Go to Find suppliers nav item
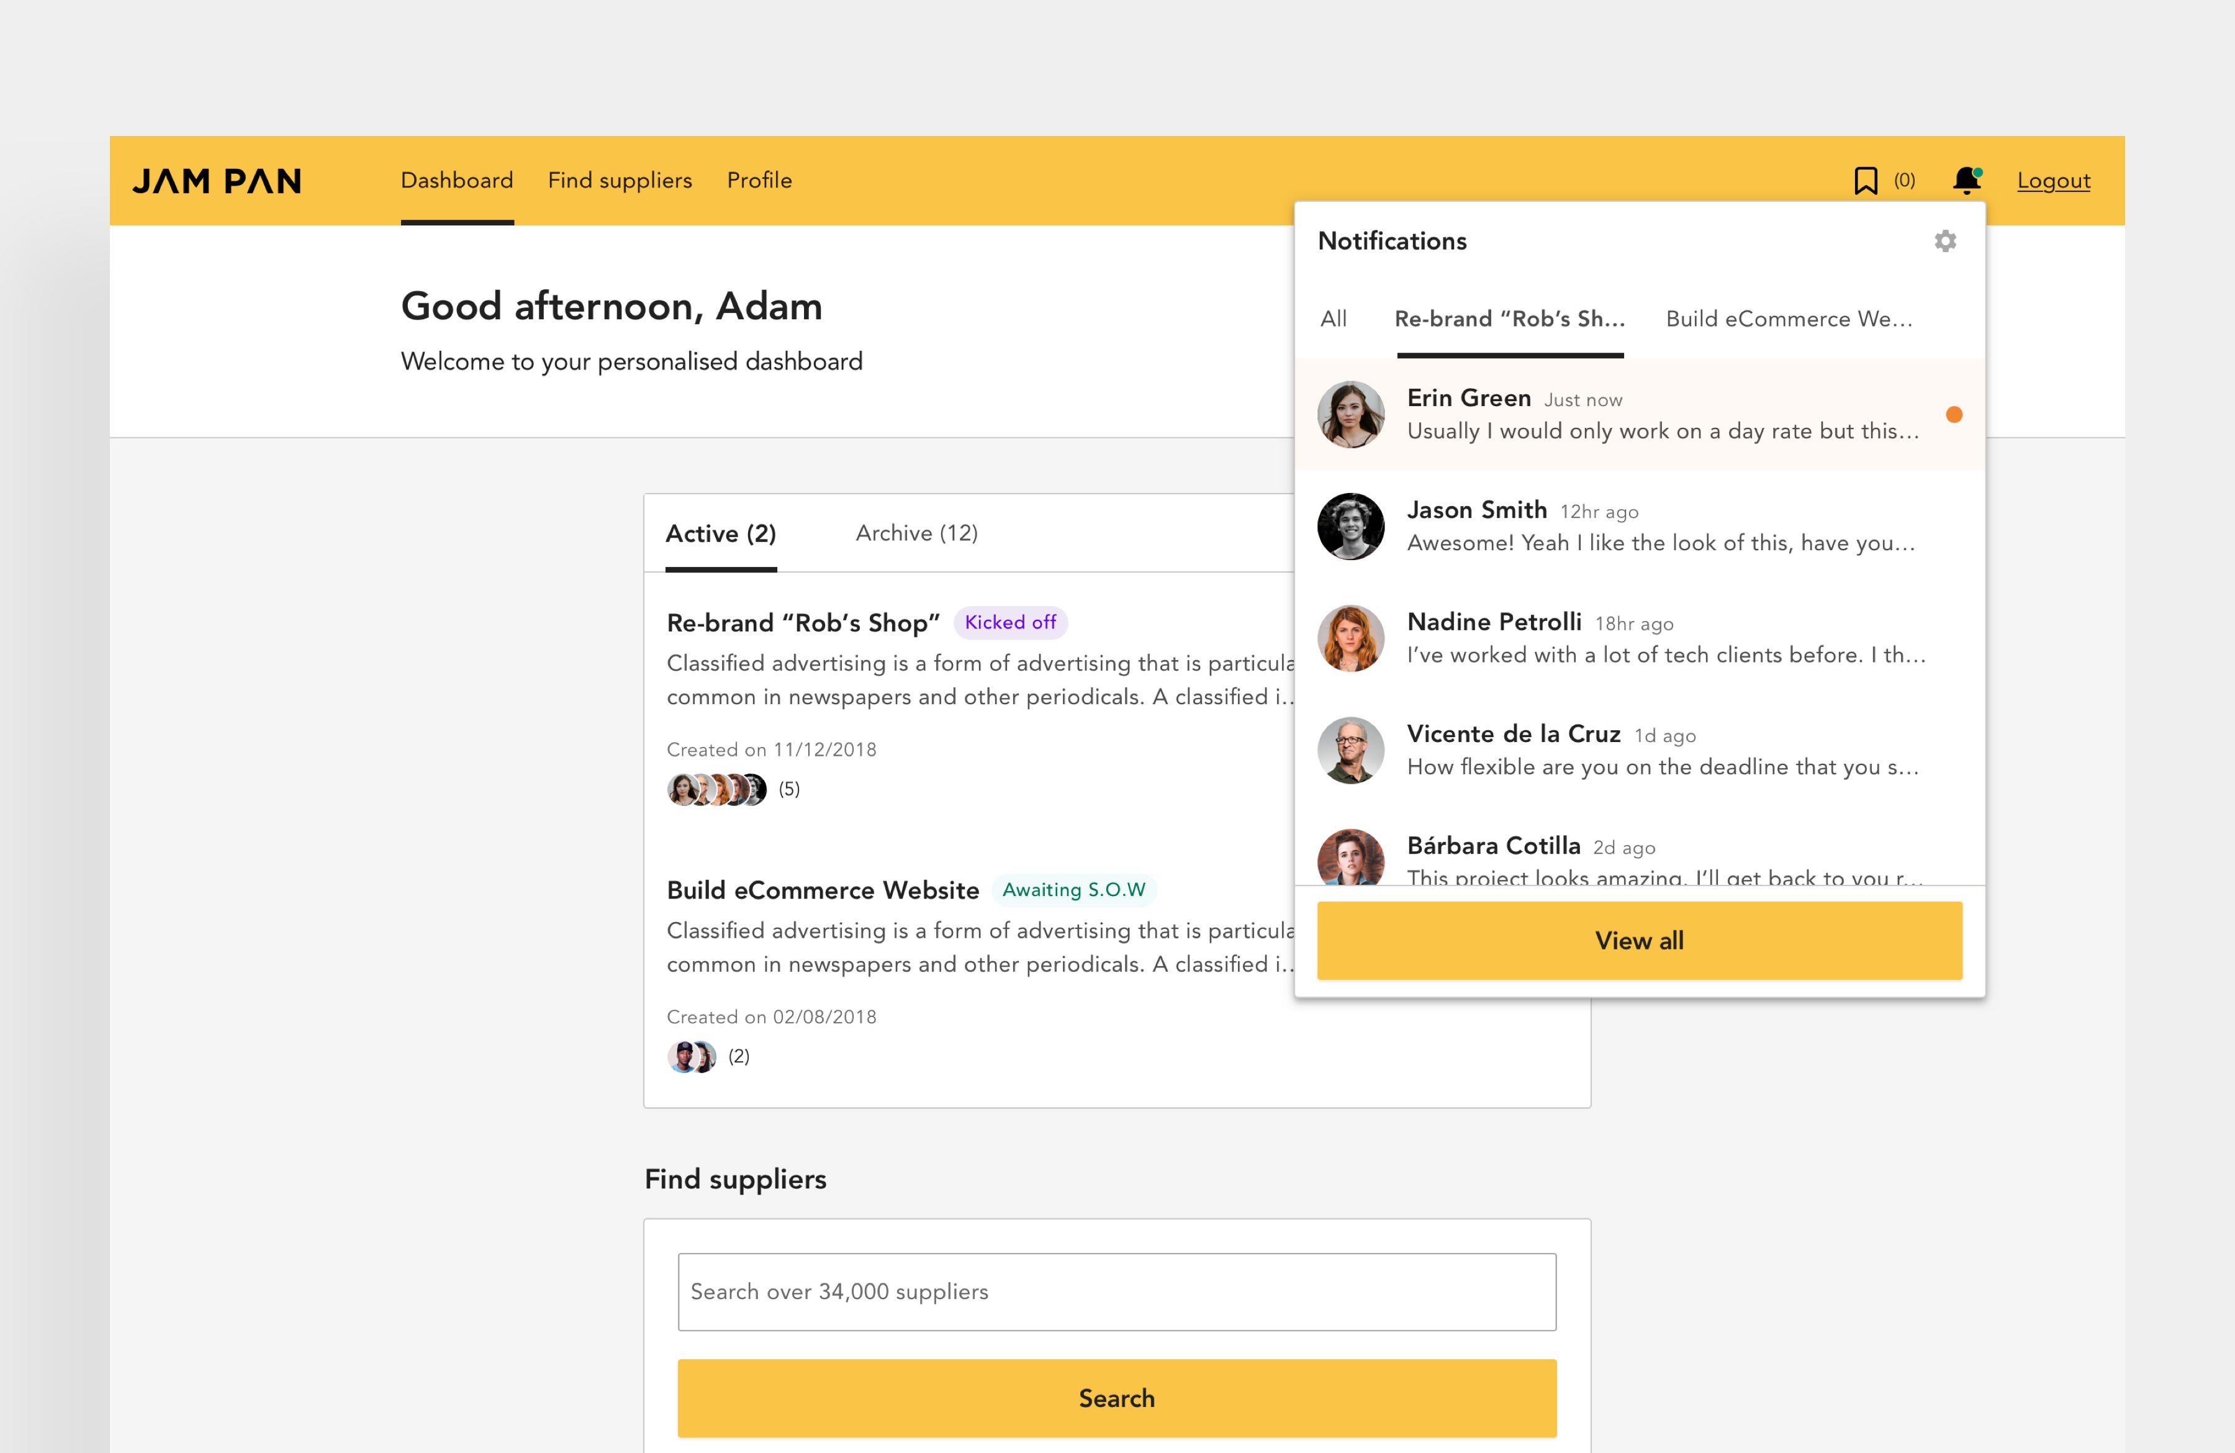The width and height of the screenshot is (2235, 1453). point(620,180)
